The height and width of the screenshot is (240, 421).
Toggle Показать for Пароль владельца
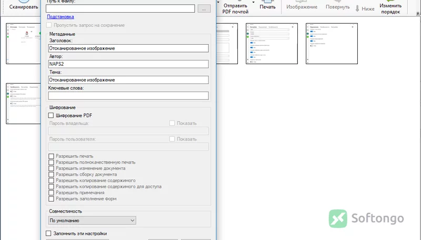coord(172,123)
